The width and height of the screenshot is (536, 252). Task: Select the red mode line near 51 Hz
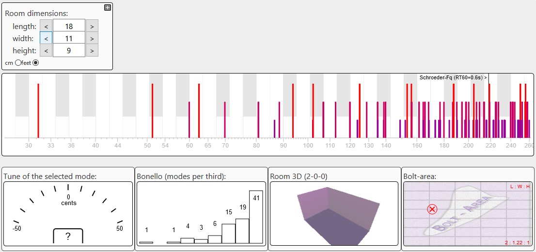pos(152,110)
